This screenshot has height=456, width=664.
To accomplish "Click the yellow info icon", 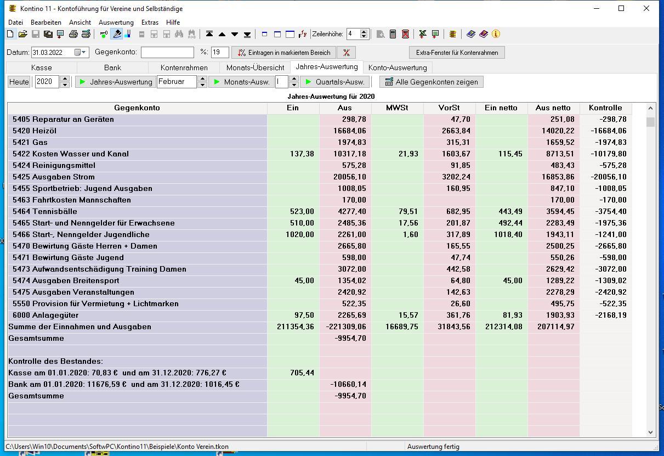I will [x=496, y=34].
